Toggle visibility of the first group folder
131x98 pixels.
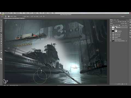111,33
